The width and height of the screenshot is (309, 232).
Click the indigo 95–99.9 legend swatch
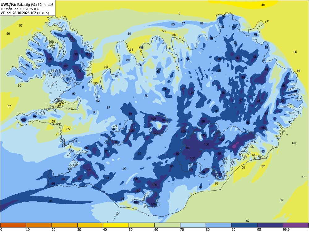tap(270, 225)
